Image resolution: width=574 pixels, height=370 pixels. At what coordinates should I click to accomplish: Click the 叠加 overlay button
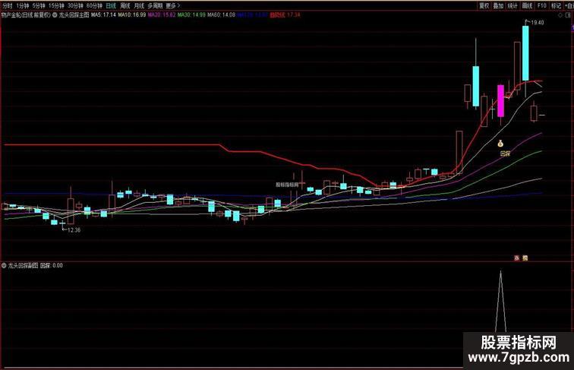498,5
